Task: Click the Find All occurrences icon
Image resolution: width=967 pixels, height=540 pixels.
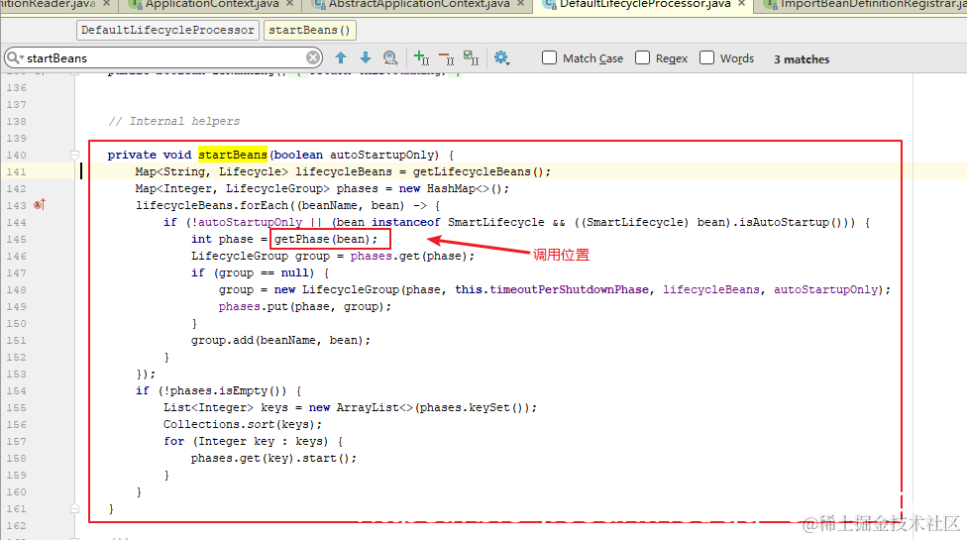Action: (390, 57)
